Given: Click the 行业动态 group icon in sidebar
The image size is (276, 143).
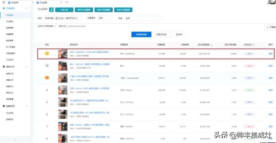Looking at the screenshot, I should pyautogui.click(x=4, y=8).
